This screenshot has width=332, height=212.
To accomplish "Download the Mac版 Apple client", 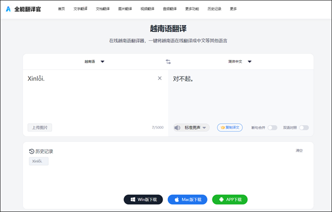I will pos(188,200).
